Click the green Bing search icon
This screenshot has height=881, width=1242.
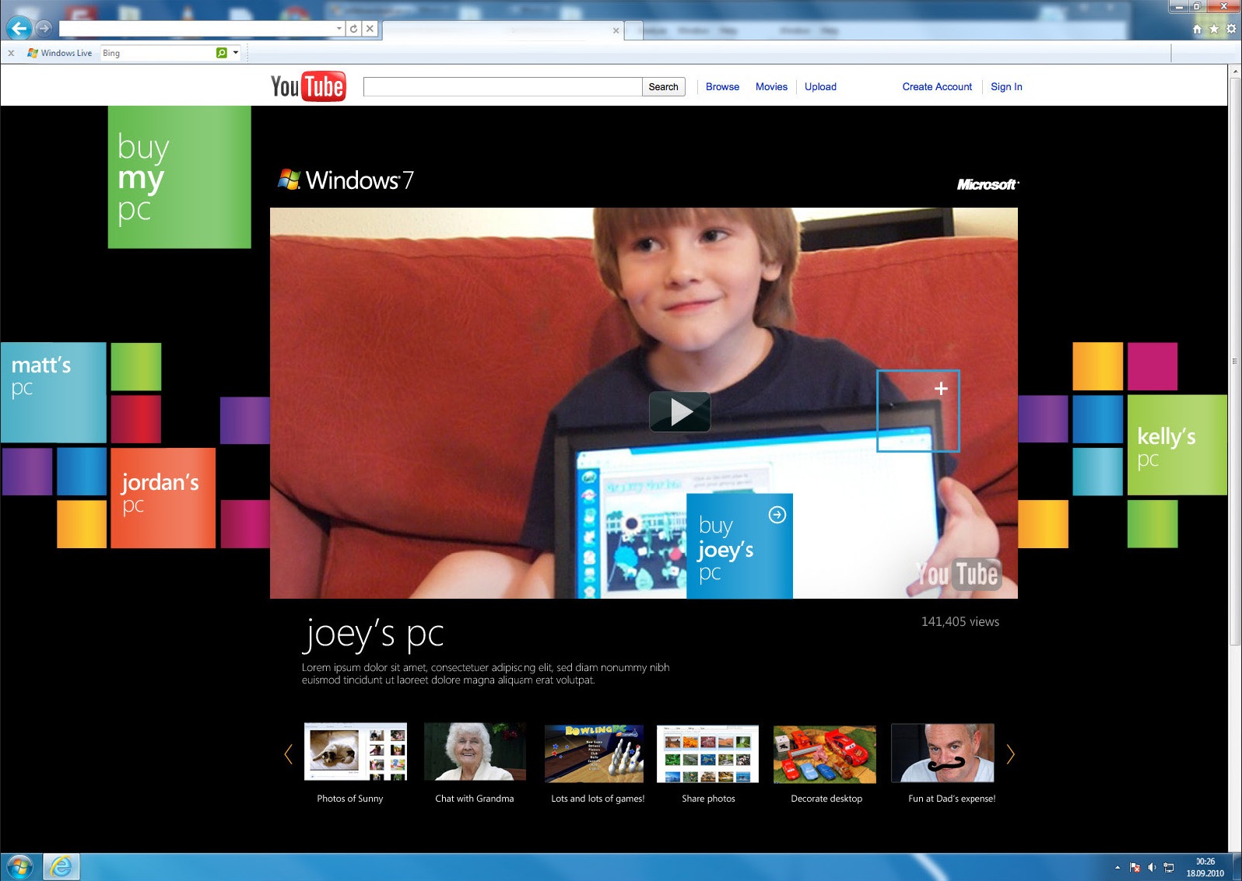click(x=222, y=53)
